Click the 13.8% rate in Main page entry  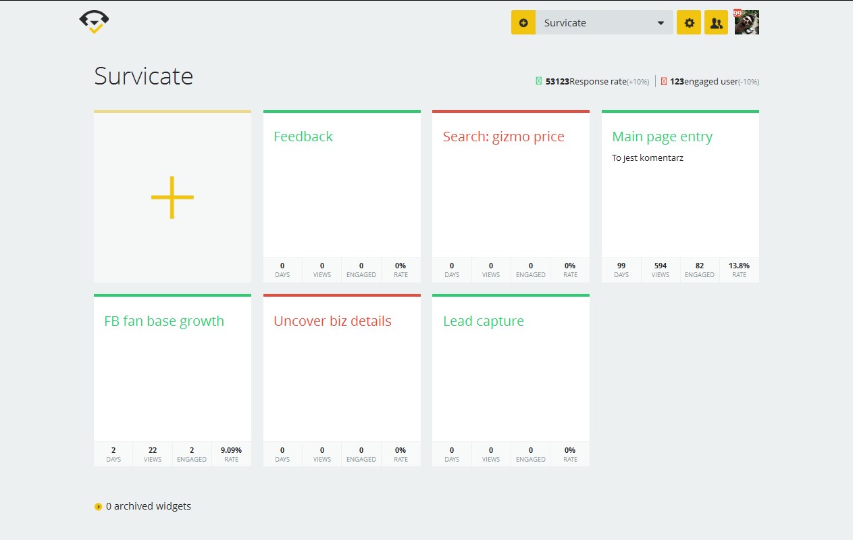click(740, 270)
